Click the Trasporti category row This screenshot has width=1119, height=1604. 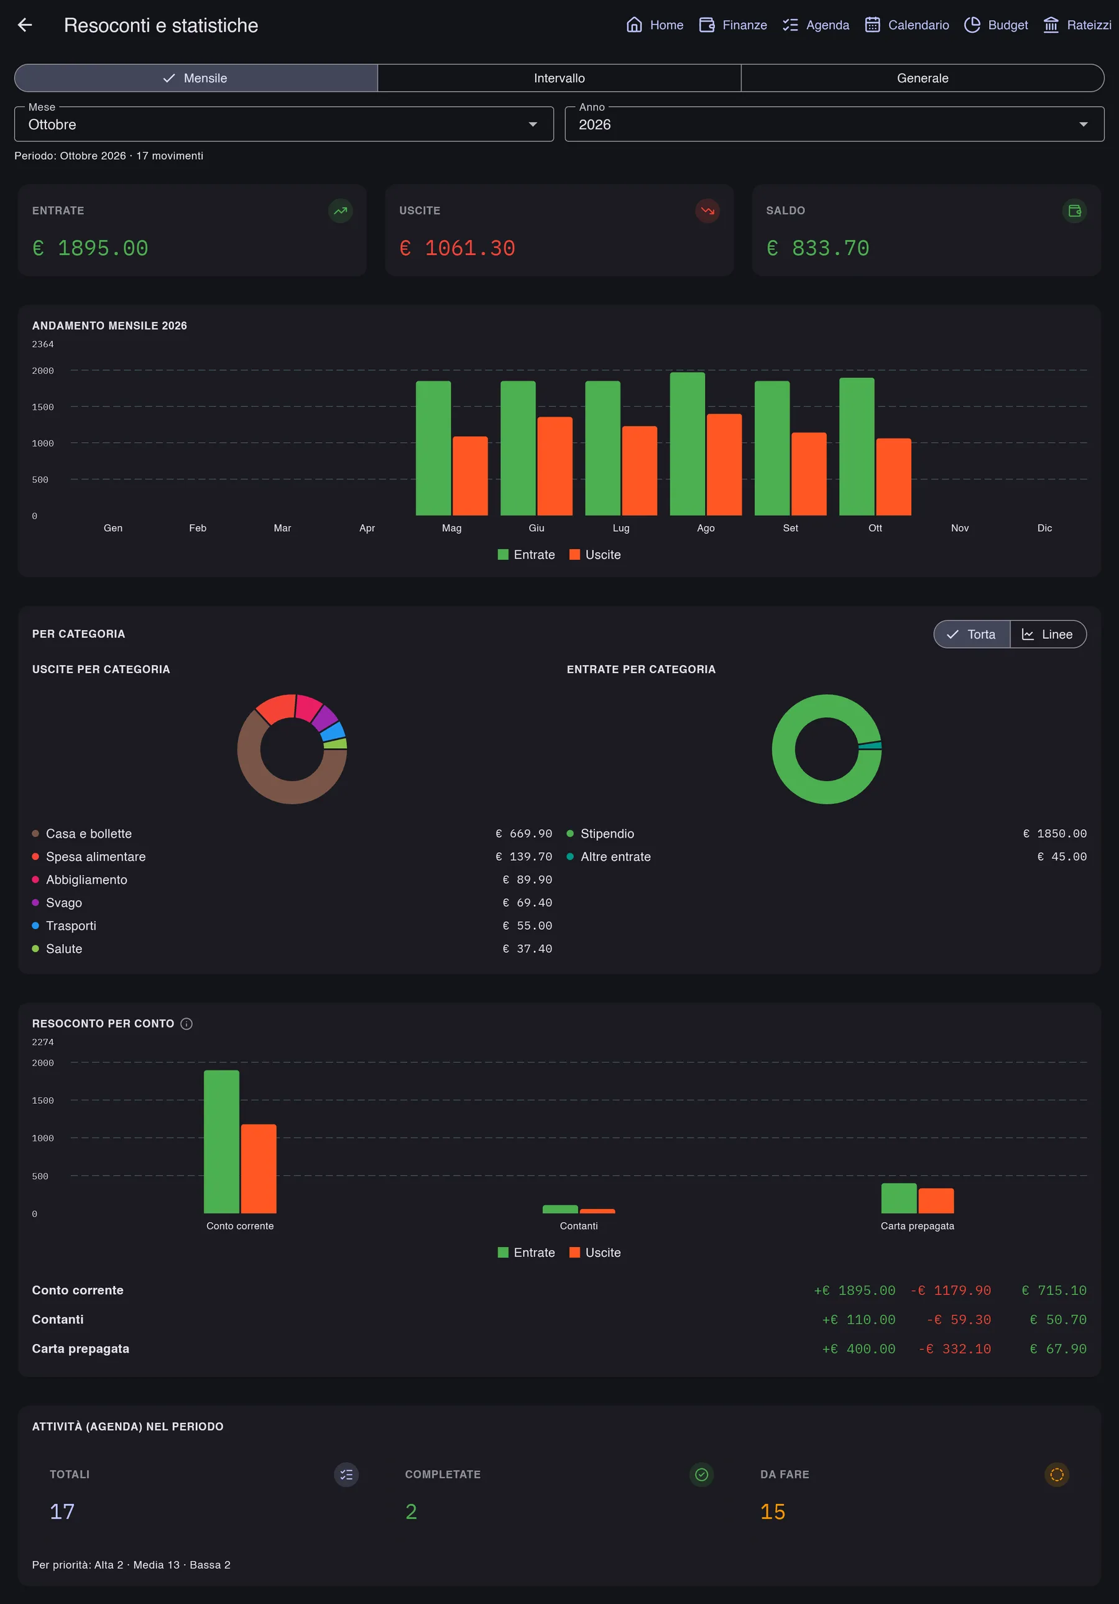coord(292,925)
